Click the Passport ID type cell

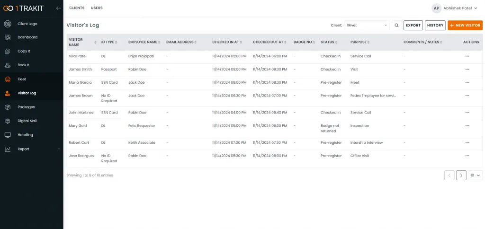(x=109, y=69)
